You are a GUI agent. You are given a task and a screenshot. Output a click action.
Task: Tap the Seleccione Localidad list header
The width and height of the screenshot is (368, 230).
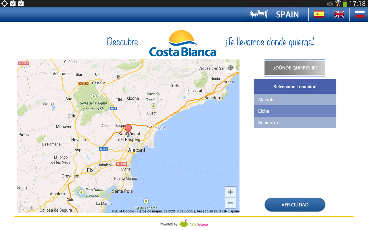(x=295, y=87)
